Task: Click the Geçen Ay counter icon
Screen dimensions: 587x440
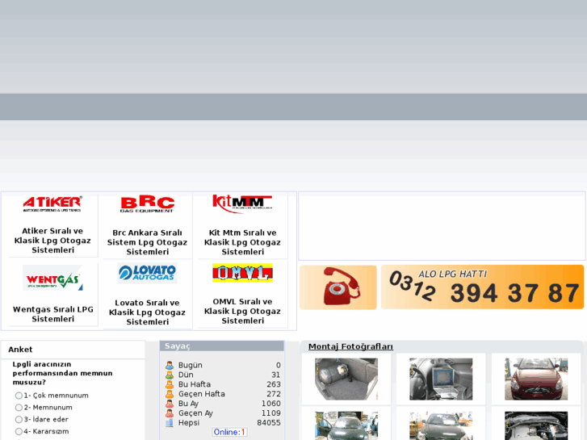Action: 170,413
